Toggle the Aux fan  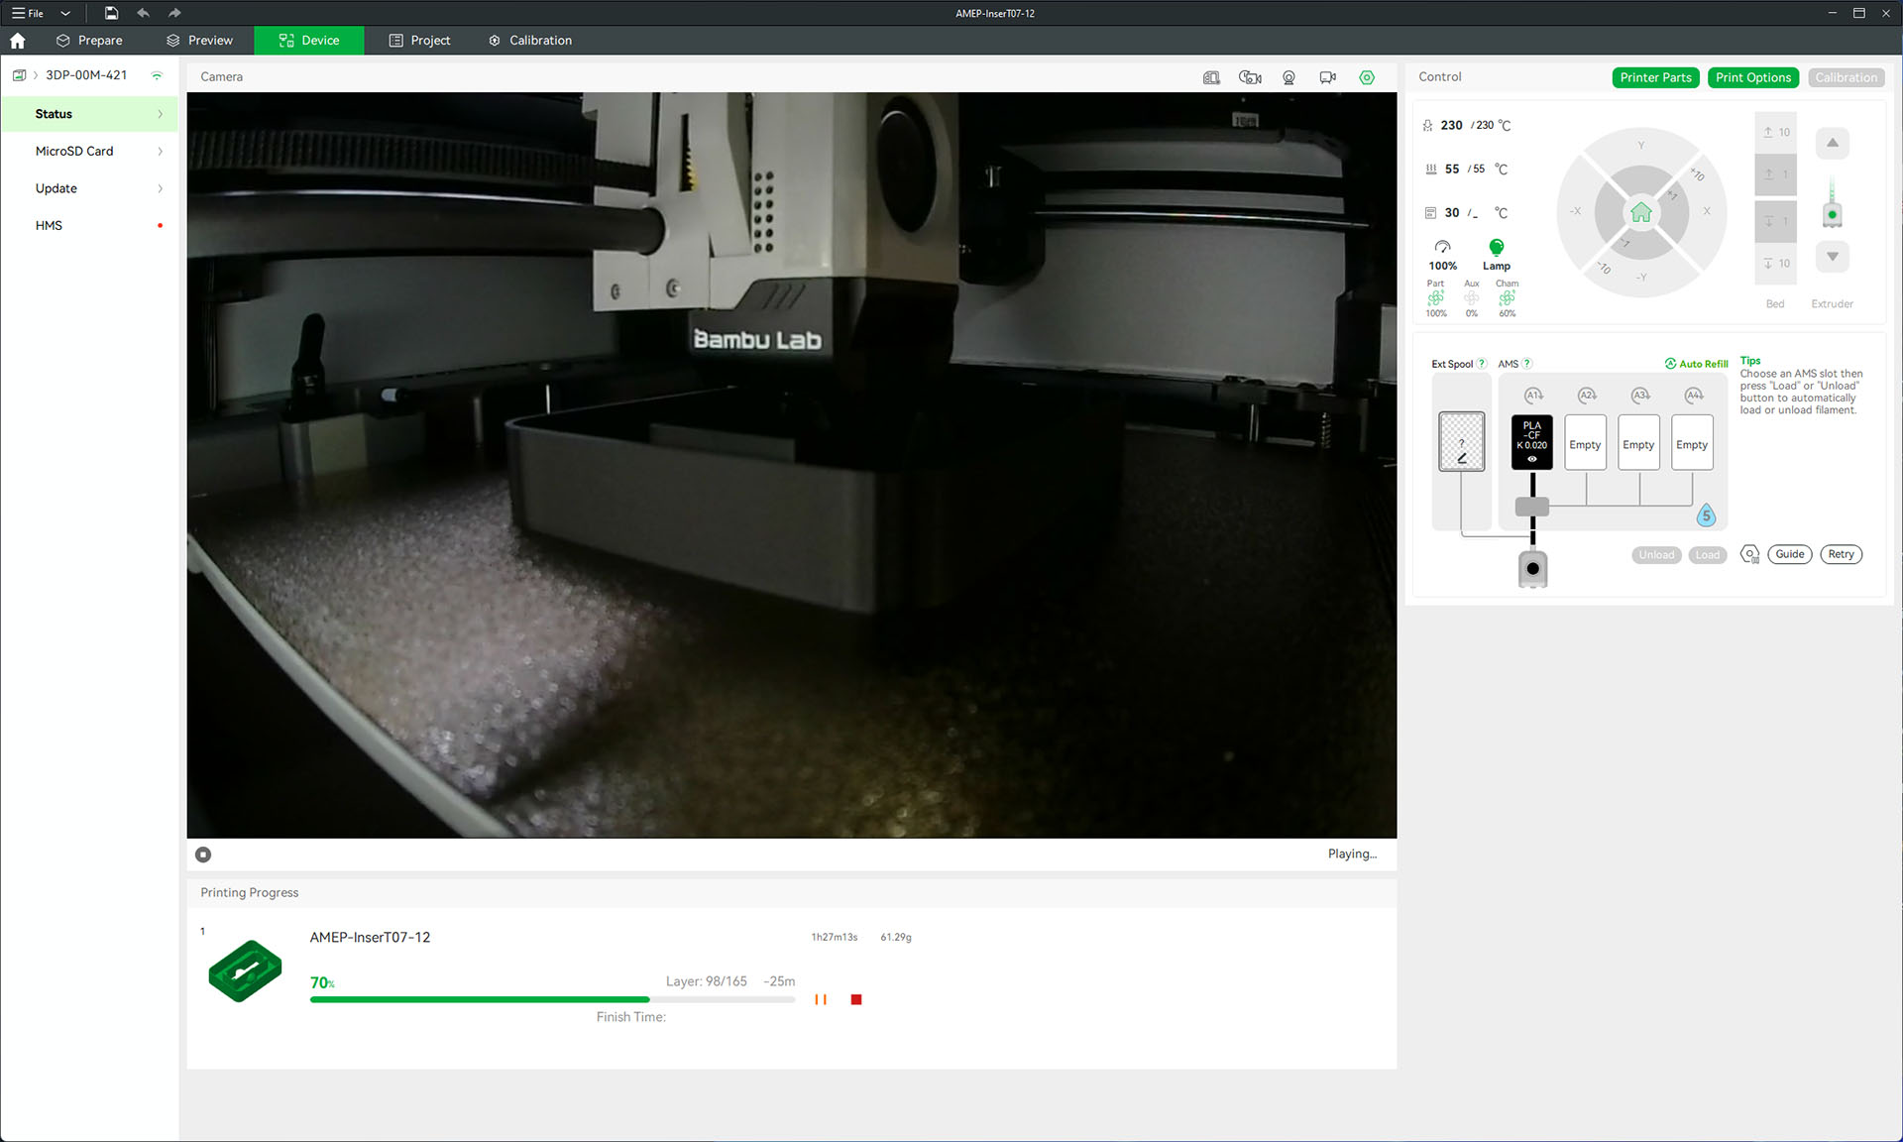tap(1471, 298)
